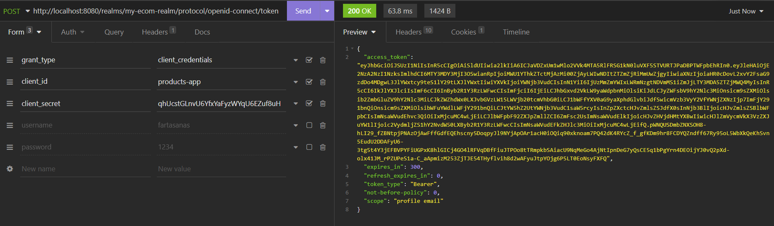Edit the fartasanas value field
The height and width of the screenshot is (226, 774).
click(x=222, y=125)
